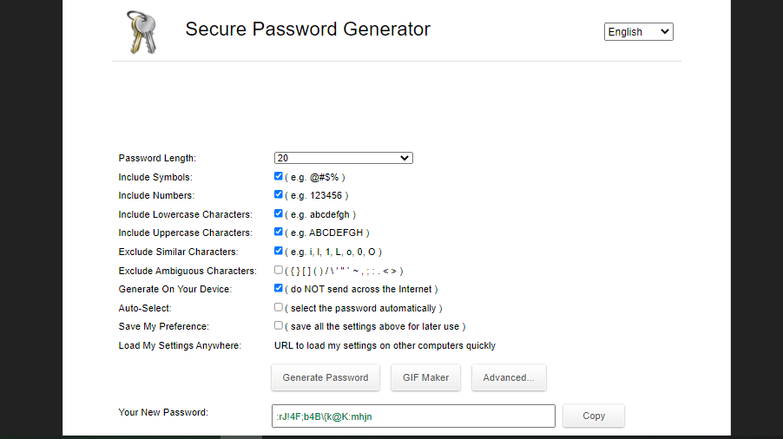Click the new password text field
Viewport: 783px width, 439px height.
tap(413, 416)
